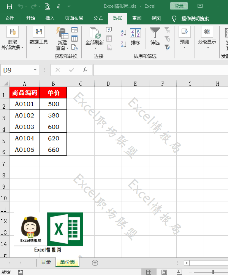Click New Sheet plus button
This screenshot has width=228, height=275.
[95, 263]
